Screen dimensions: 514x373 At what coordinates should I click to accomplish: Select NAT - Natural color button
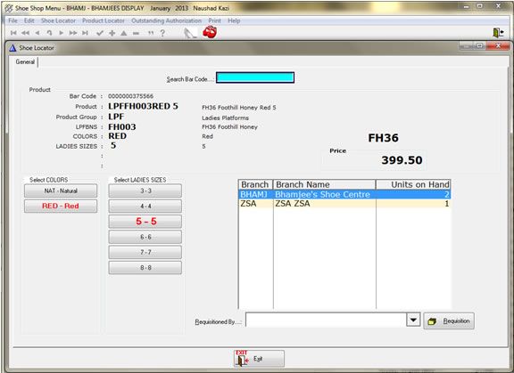click(61, 191)
